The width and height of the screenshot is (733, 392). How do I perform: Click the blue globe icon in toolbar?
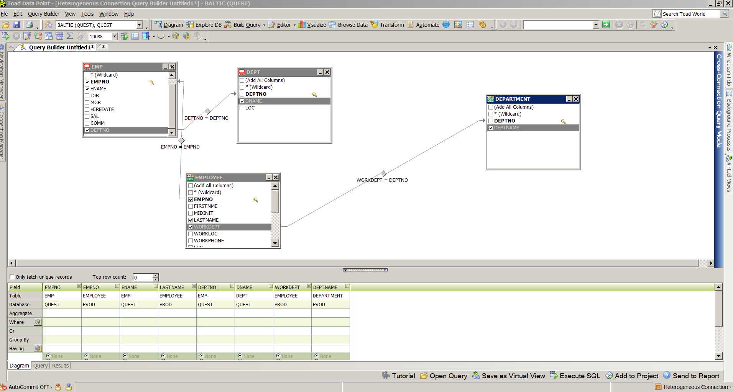[x=446, y=25]
